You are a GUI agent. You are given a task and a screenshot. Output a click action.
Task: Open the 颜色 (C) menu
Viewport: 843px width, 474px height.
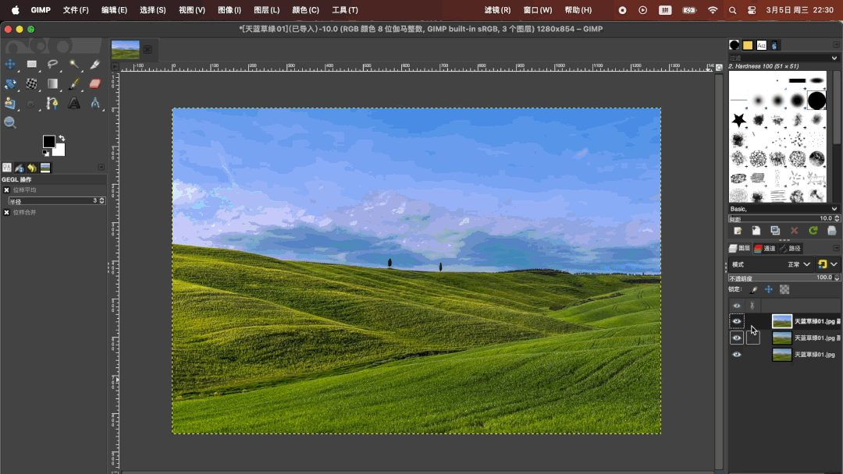[305, 10]
